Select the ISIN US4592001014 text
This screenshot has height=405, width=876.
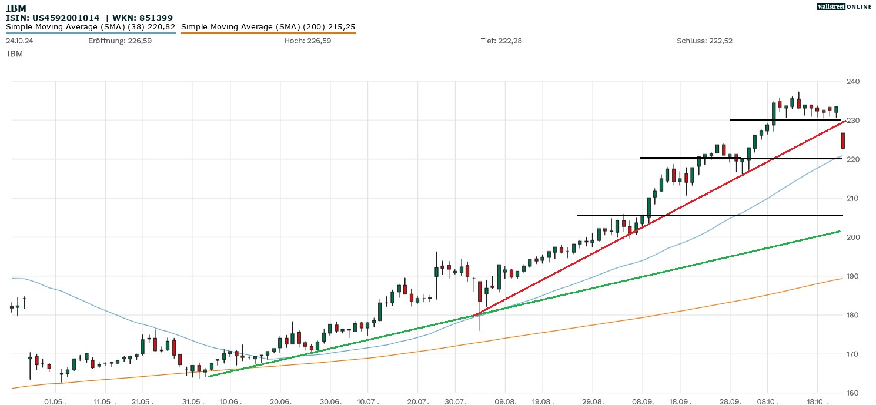tap(53, 18)
